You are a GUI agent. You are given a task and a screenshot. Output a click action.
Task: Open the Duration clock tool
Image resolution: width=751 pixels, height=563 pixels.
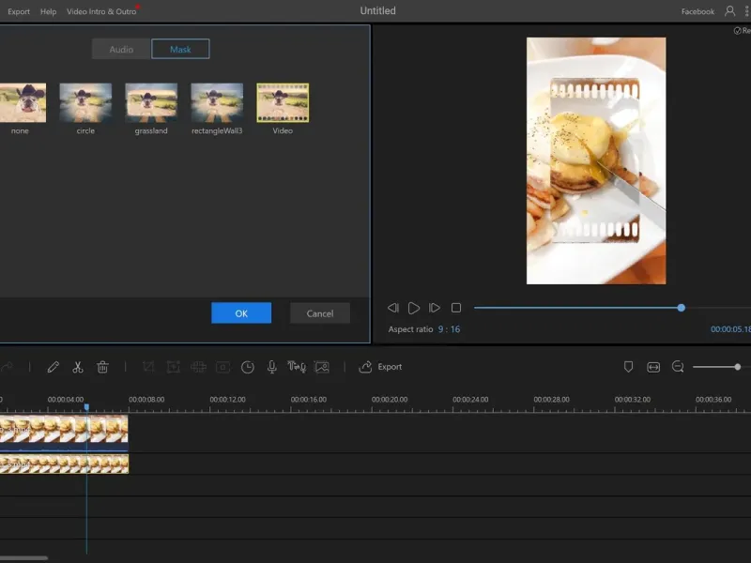(248, 367)
